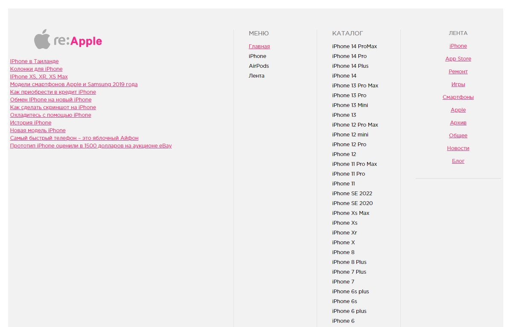This screenshot has width=510, height=327.
Task: Open iPhone 12 mini catalog item
Action: pyautogui.click(x=350, y=135)
